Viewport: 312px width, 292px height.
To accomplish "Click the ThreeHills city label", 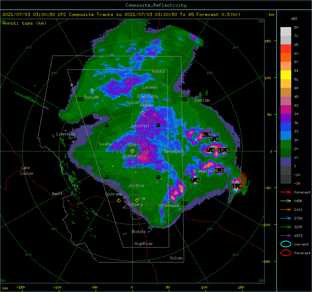I will point(174,152).
